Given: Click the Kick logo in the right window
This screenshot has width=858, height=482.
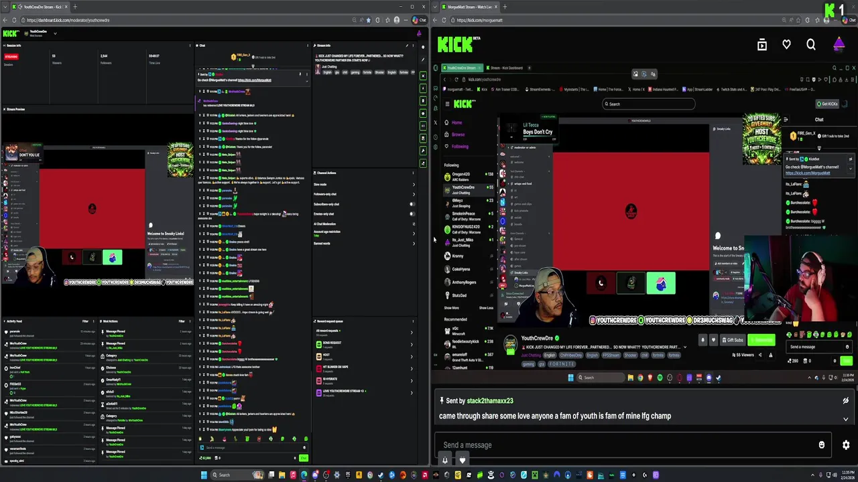Looking at the screenshot, I should (456, 45).
